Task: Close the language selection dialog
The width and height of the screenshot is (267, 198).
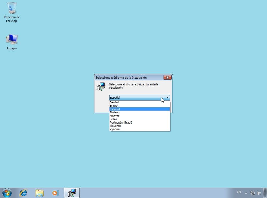Action: tap(167, 78)
